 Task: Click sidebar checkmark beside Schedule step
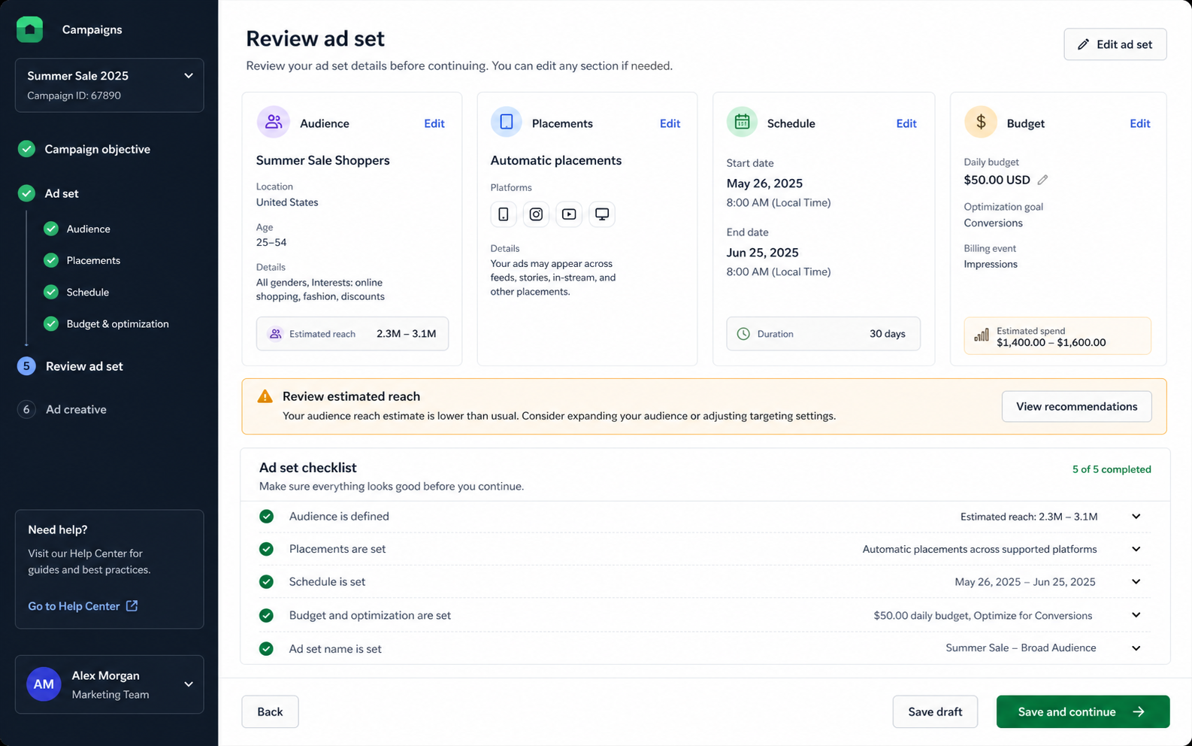[x=51, y=292]
